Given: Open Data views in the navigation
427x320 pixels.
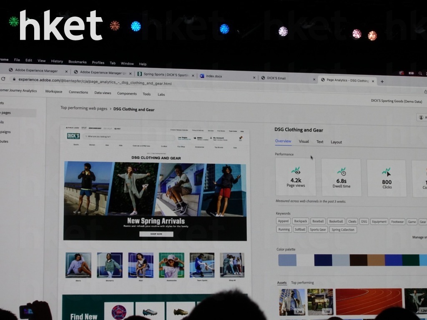Looking at the screenshot, I should (103, 93).
